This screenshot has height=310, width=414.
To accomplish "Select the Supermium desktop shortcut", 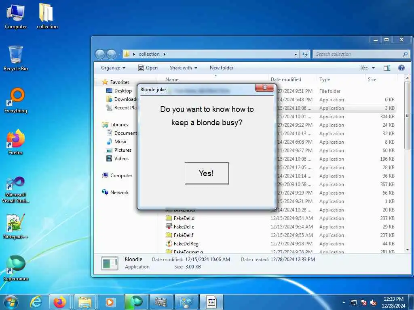I will pyautogui.click(x=16, y=268).
